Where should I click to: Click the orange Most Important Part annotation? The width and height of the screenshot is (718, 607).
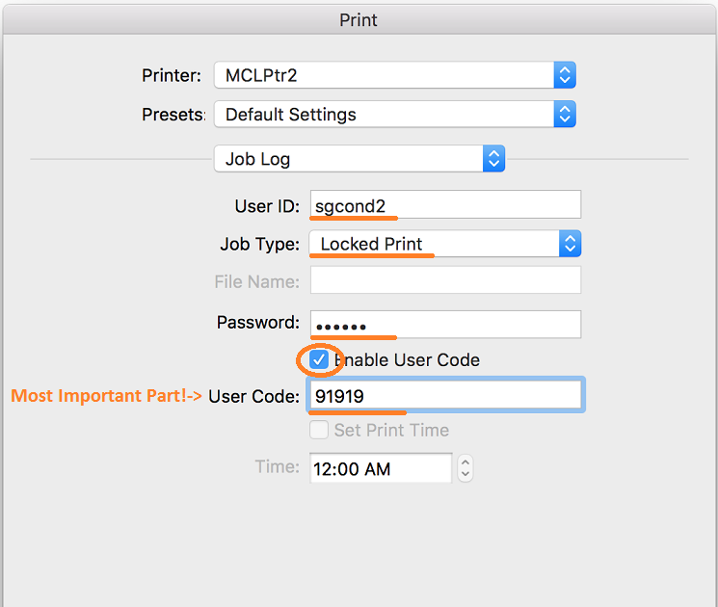pyautogui.click(x=106, y=395)
